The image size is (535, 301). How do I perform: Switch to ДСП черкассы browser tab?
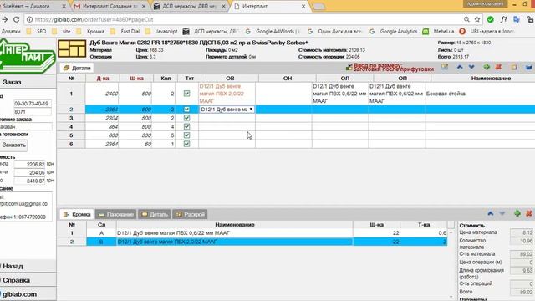(190, 6)
